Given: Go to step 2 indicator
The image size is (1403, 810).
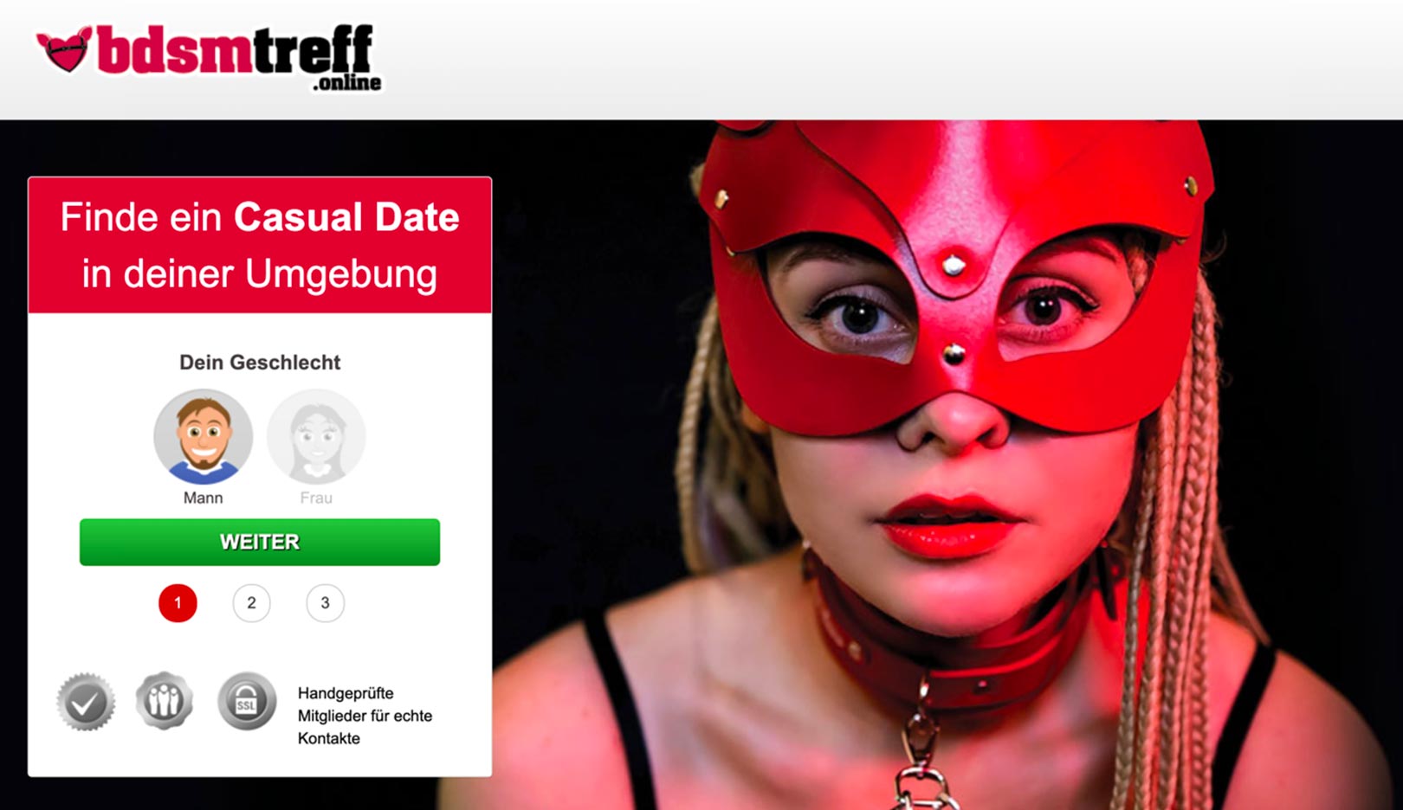Looking at the screenshot, I should click(x=251, y=603).
